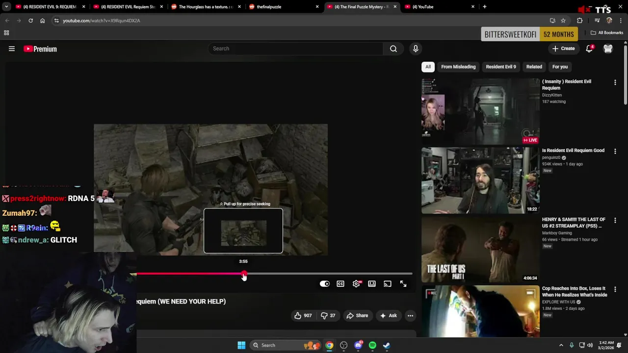Image resolution: width=628 pixels, height=353 pixels.
Task: Open the YouTube account avatar menu
Action: [x=608, y=49]
